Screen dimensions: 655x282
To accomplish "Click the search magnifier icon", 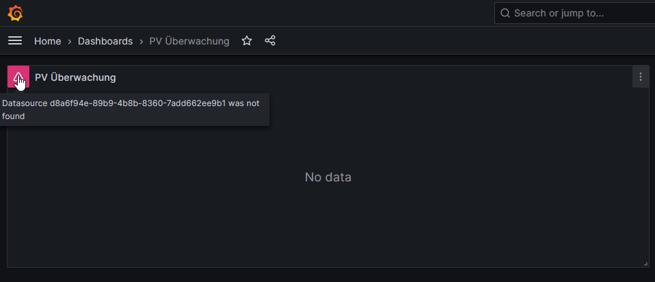I will tap(505, 13).
